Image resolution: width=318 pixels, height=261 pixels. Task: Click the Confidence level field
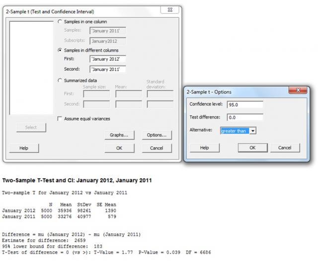pos(244,105)
